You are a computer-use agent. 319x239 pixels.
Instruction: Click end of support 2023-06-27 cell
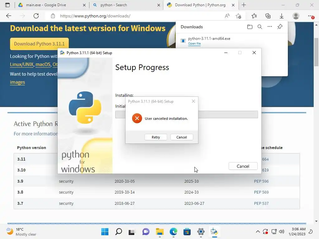194,203
